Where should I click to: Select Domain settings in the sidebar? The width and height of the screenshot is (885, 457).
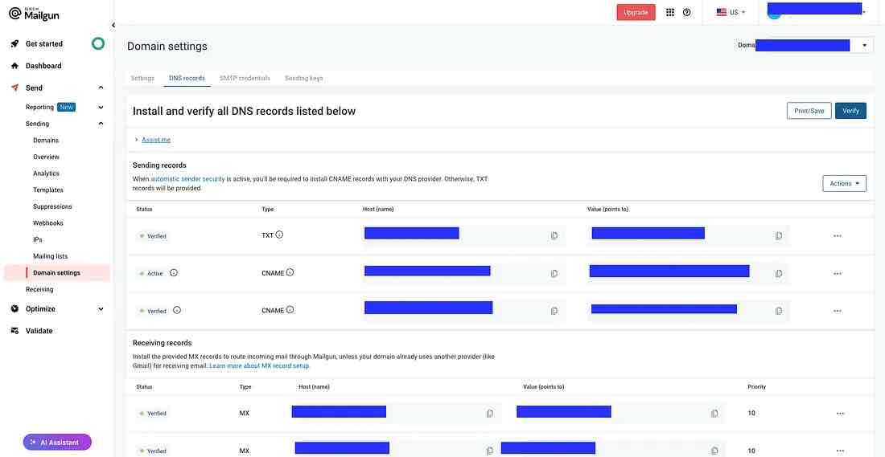[56, 273]
